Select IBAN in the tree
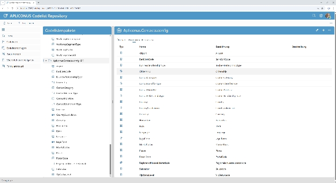 pyautogui.click(x=59, y=131)
